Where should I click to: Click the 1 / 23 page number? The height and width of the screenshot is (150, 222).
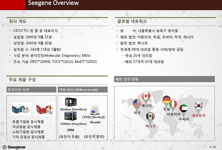(212, 147)
